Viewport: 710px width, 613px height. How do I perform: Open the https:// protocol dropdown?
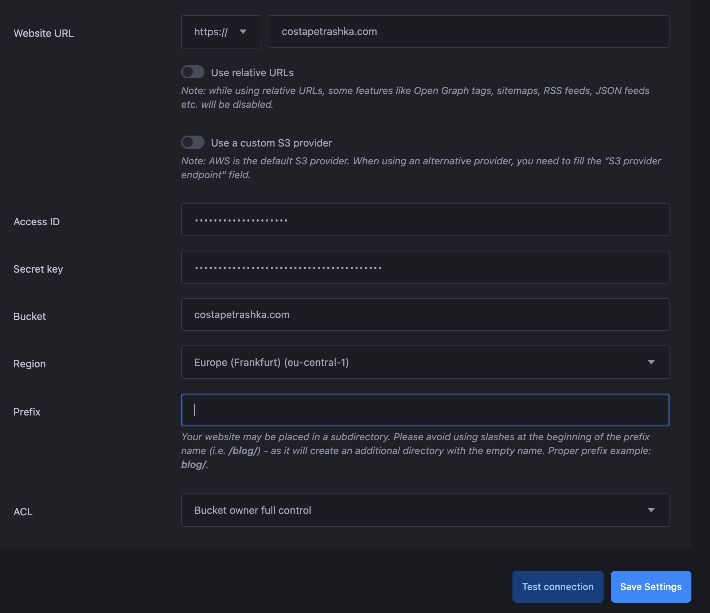[x=221, y=32]
